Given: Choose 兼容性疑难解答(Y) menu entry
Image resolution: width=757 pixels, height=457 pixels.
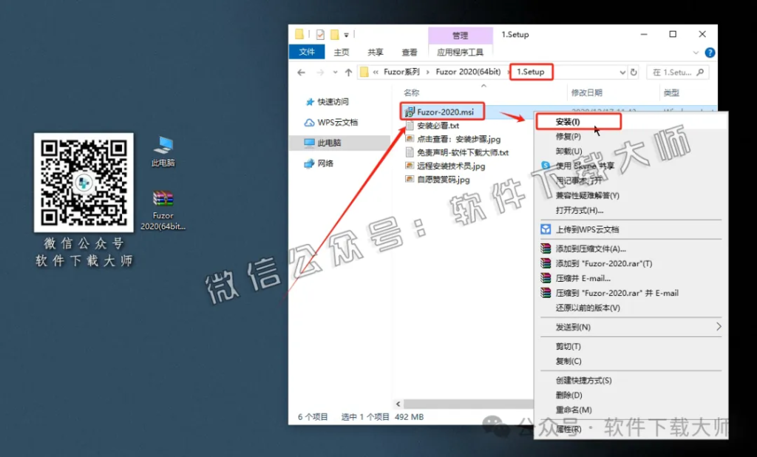Looking at the screenshot, I should coord(588,195).
